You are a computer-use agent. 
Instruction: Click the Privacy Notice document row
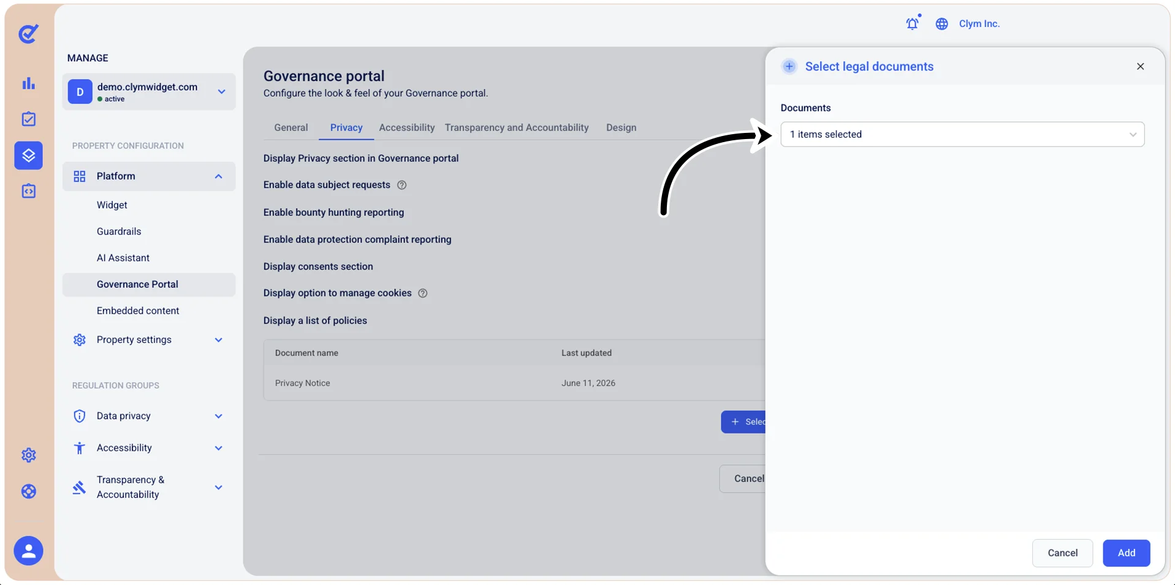click(515, 383)
